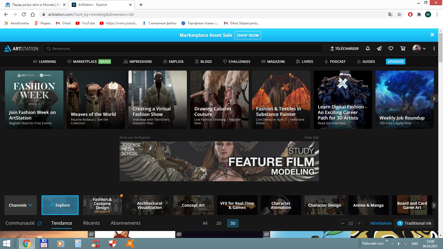
Task: Open the three-dot site options menu
Action: coord(434,48)
